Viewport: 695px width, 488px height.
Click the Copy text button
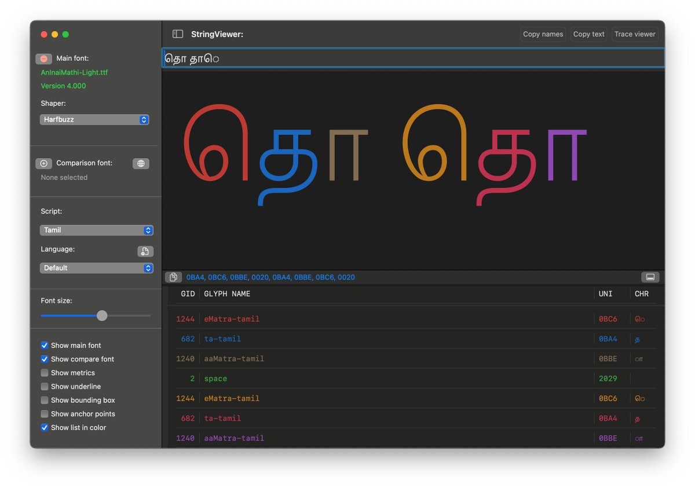coord(589,34)
